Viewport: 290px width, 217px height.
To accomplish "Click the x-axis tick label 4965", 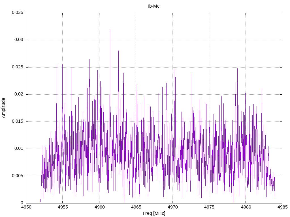I will tap(136, 207).
